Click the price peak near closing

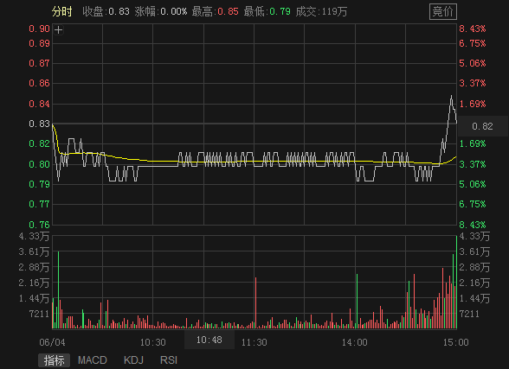pos(451,96)
